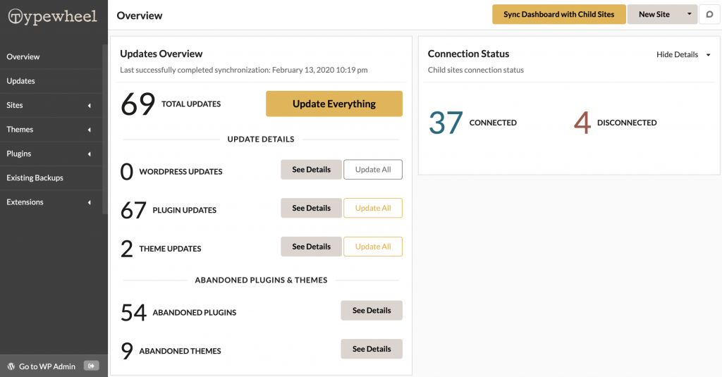The width and height of the screenshot is (722, 377).
Task: Expand the Themes submenu arrow
Action: pyautogui.click(x=90, y=130)
